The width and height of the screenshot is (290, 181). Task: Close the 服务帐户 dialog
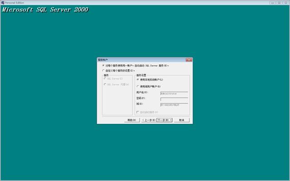click(189, 60)
